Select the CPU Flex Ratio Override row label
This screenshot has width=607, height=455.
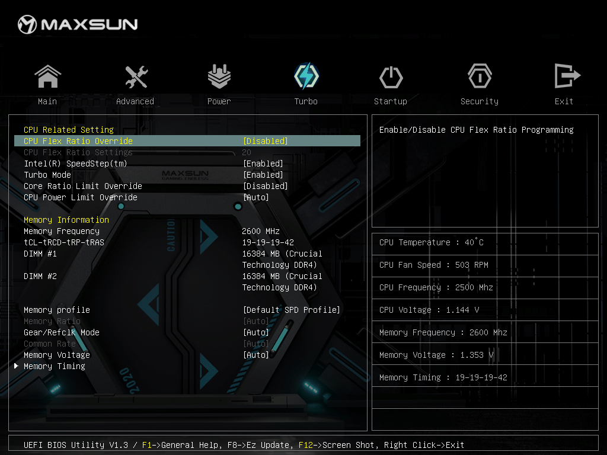point(78,141)
